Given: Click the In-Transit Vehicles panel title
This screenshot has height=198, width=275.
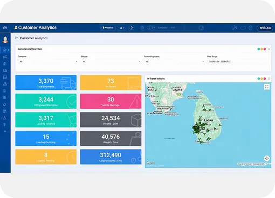Looking at the screenshot, I should 156,79.
